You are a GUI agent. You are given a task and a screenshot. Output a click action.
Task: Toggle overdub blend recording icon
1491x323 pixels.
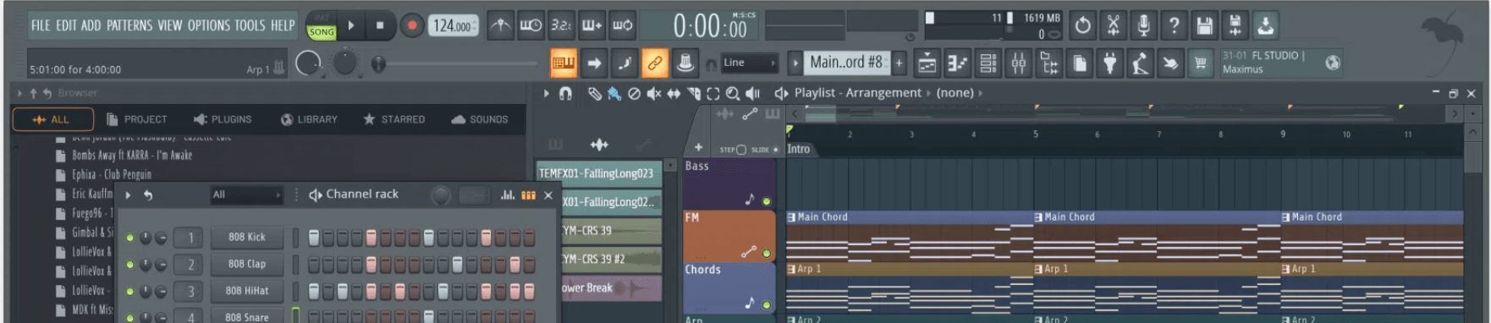coord(591,25)
